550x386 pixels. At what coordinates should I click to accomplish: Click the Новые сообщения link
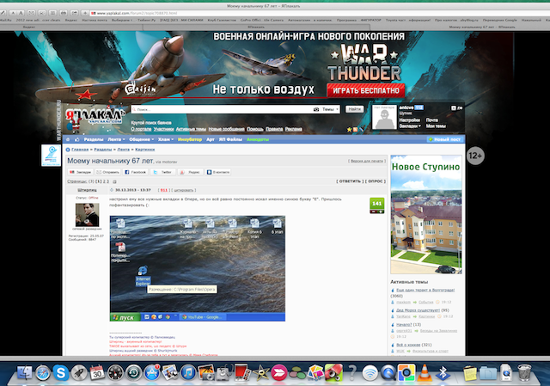(226, 129)
